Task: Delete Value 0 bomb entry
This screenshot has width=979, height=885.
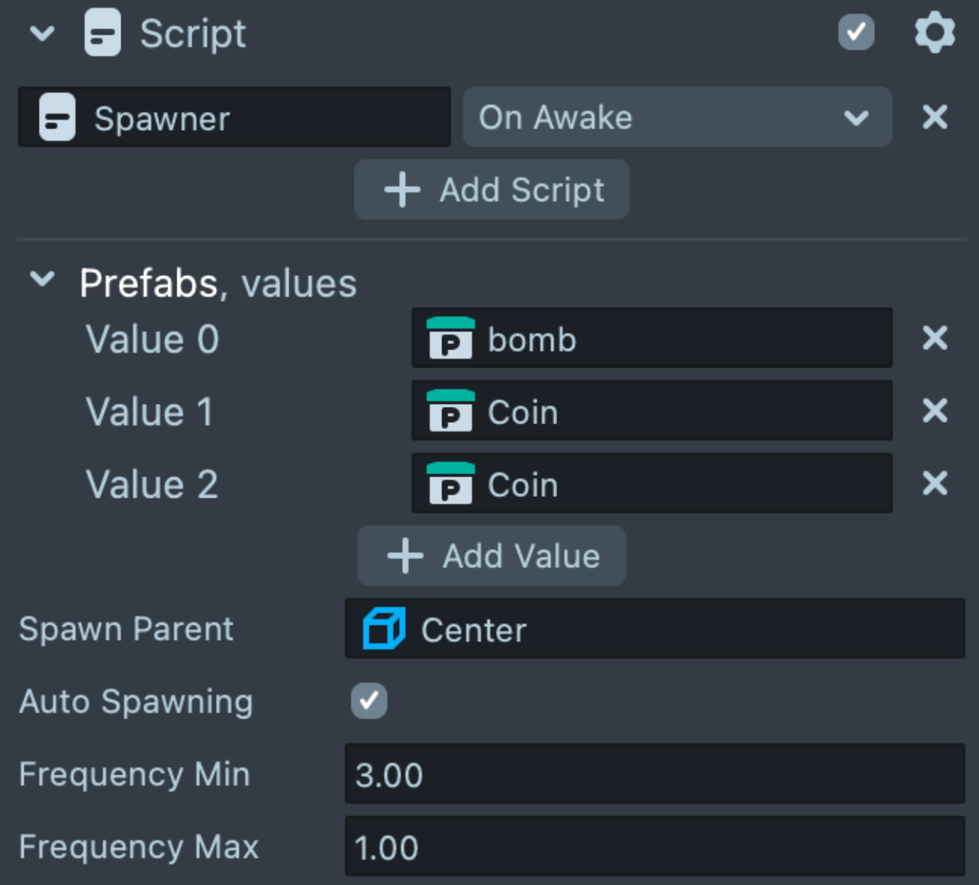Action: coord(935,338)
